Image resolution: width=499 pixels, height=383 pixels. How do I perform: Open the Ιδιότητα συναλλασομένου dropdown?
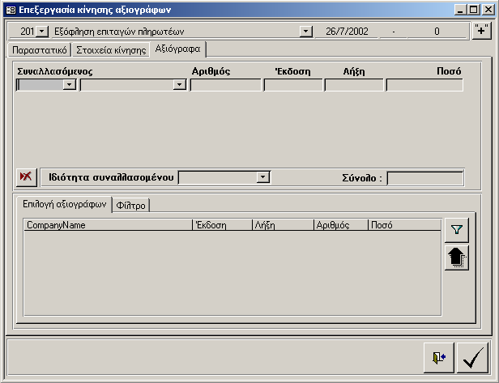(x=262, y=177)
